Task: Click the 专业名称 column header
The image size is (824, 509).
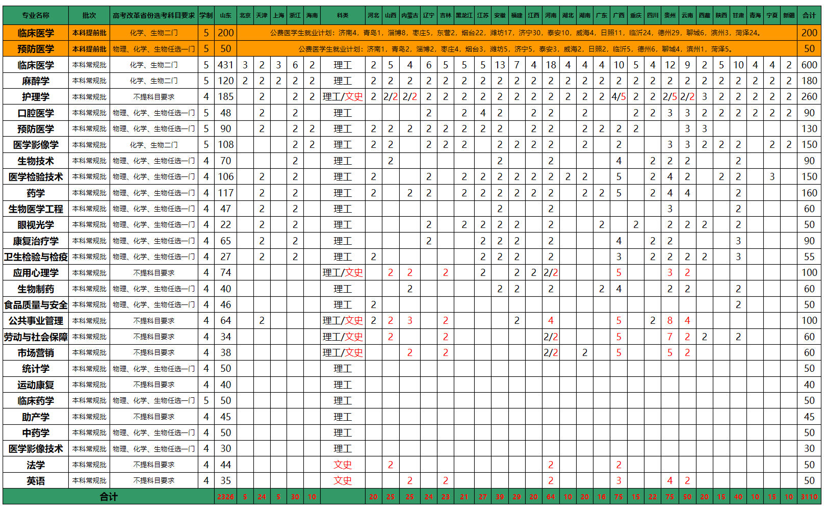Action: pyautogui.click(x=36, y=15)
